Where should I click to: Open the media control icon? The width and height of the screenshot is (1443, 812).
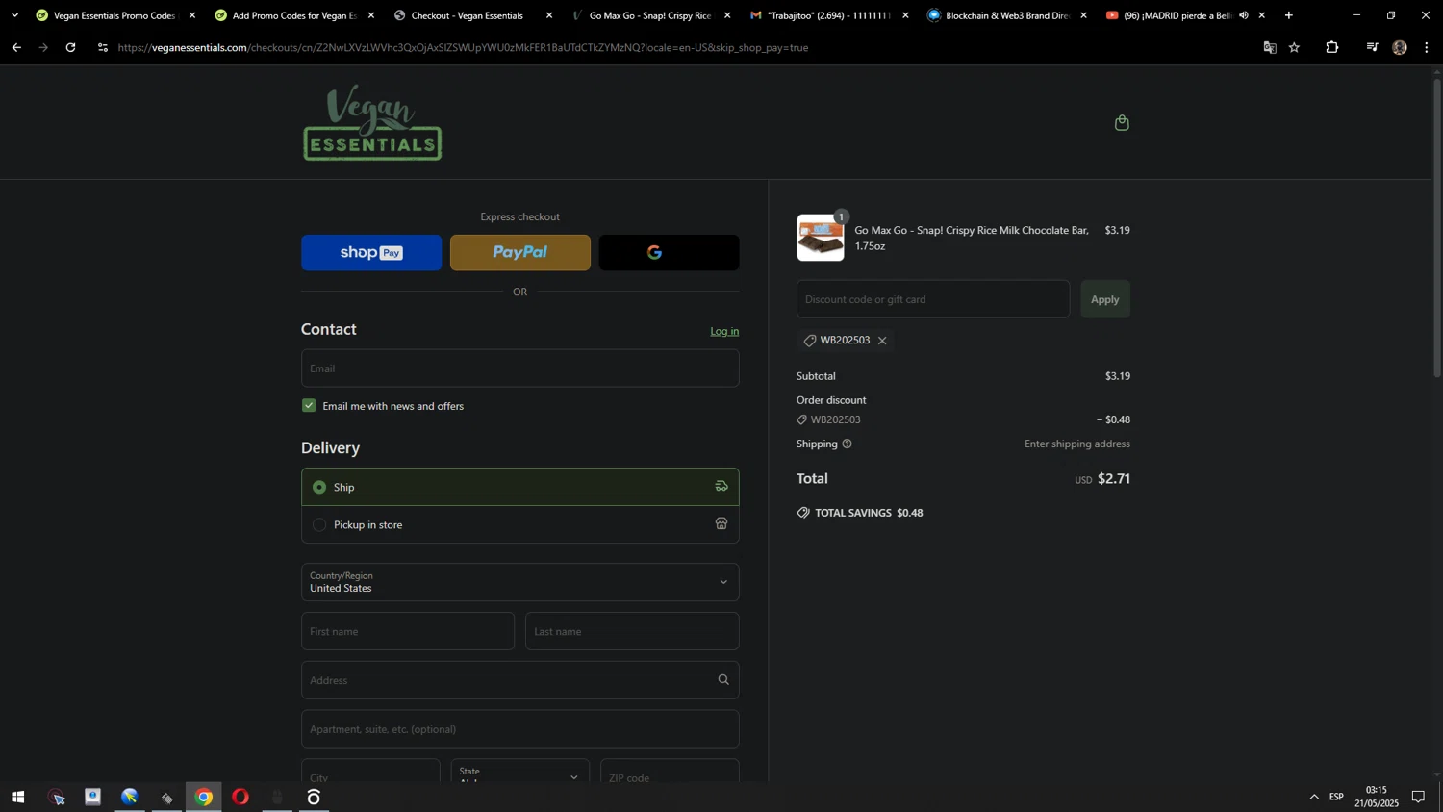coord(1372,47)
